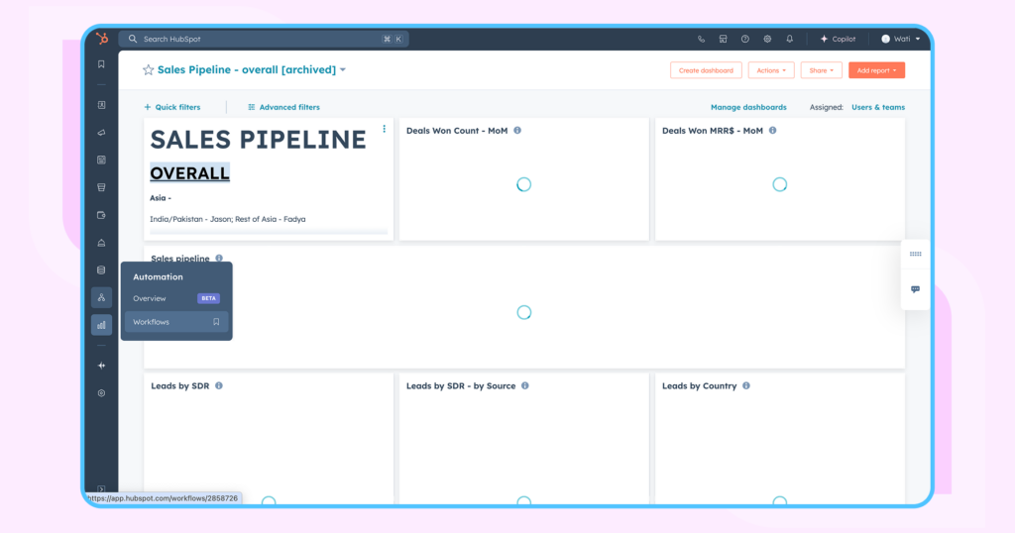Open the Notifications bell icon
The image size is (1015, 533).
(790, 39)
